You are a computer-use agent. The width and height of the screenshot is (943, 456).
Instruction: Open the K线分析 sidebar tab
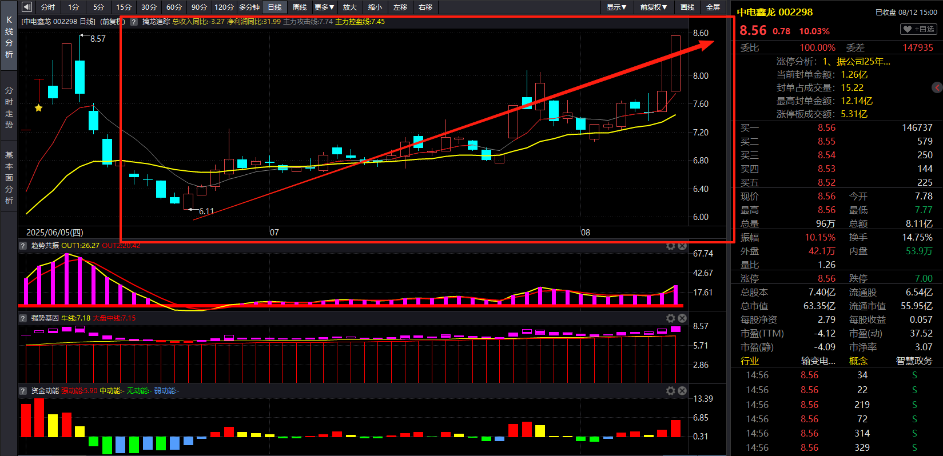click(9, 37)
